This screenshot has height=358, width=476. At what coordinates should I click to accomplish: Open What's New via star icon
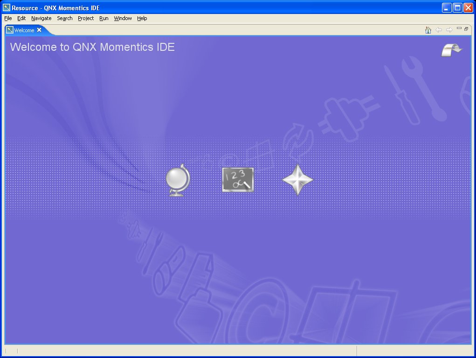pos(298,179)
